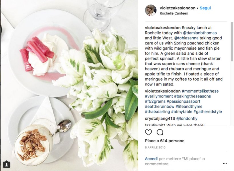Open #bakingtheseasons hashtag

tap(192, 96)
